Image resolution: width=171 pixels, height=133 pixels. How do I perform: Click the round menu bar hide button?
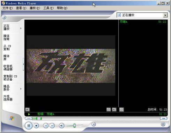[x=4, y=17]
